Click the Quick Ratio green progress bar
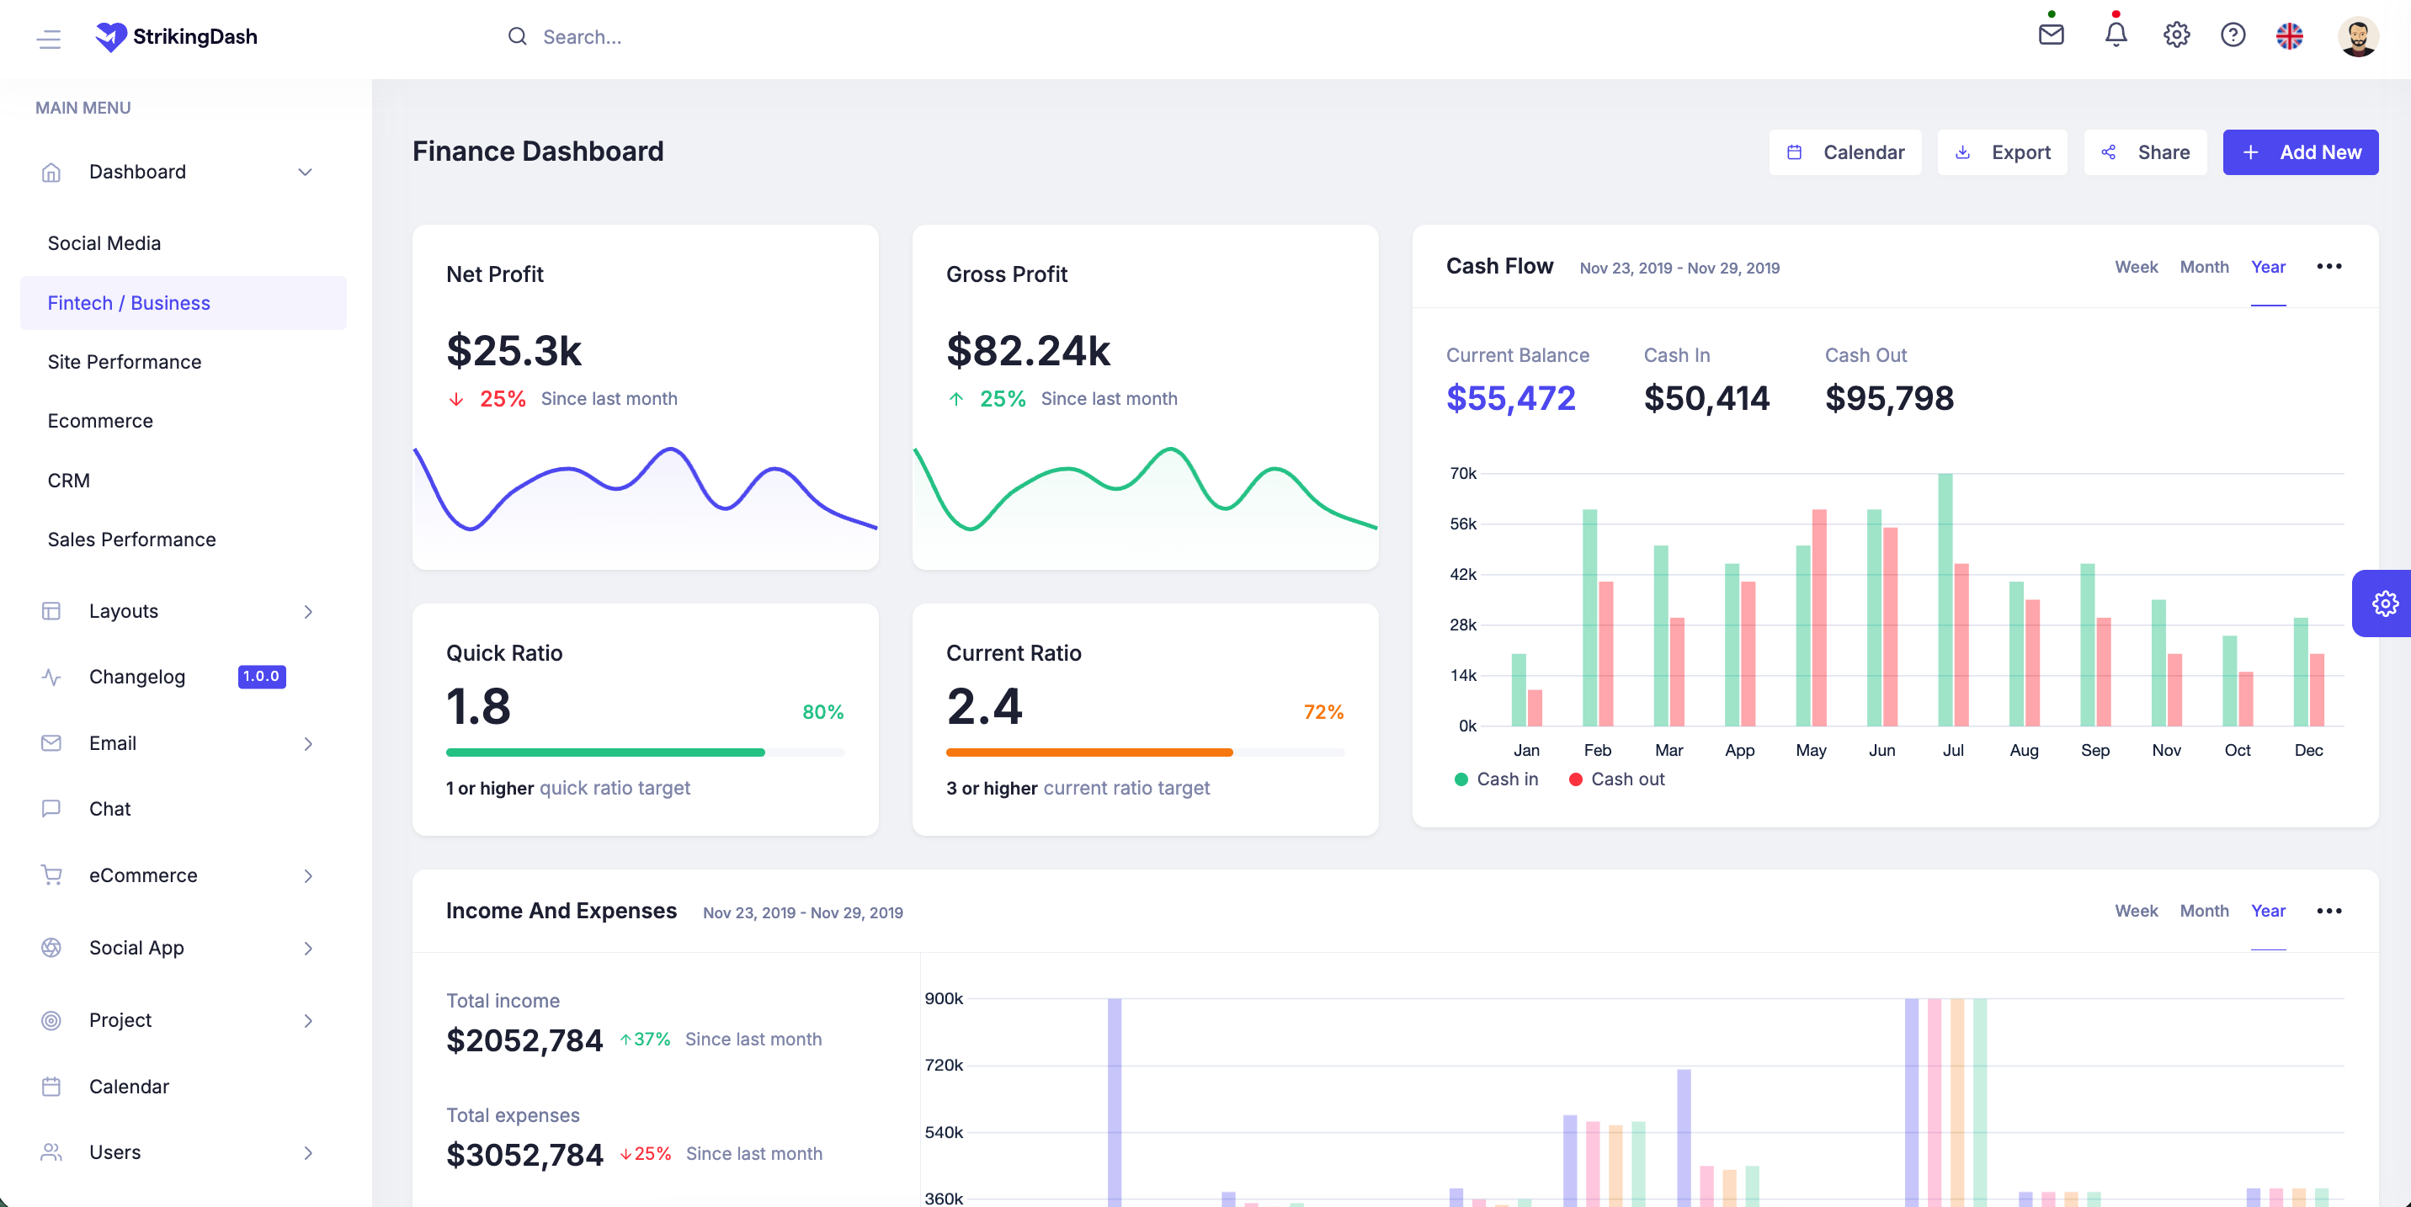Image resolution: width=2411 pixels, height=1207 pixels. pos(605,752)
